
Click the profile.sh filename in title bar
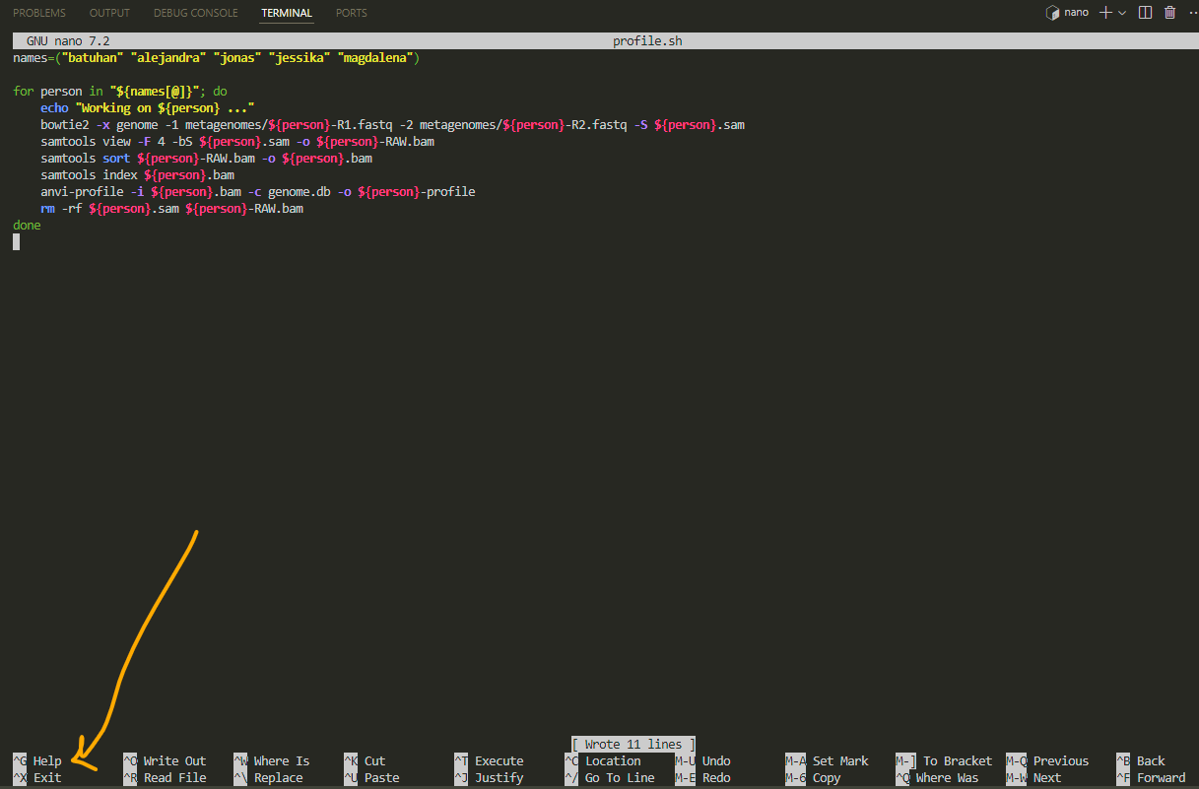647,41
